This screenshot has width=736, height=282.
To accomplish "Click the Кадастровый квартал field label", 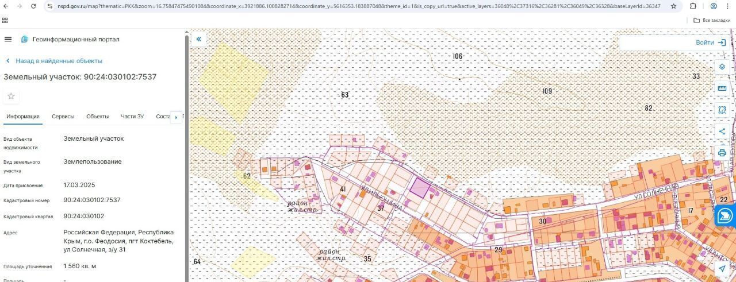I will [x=28, y=217].
